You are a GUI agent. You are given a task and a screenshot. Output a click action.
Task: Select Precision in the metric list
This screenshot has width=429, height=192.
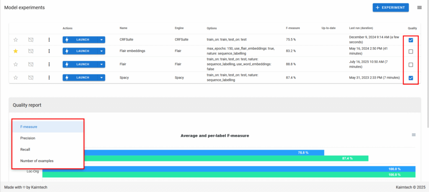click(28, 138)
